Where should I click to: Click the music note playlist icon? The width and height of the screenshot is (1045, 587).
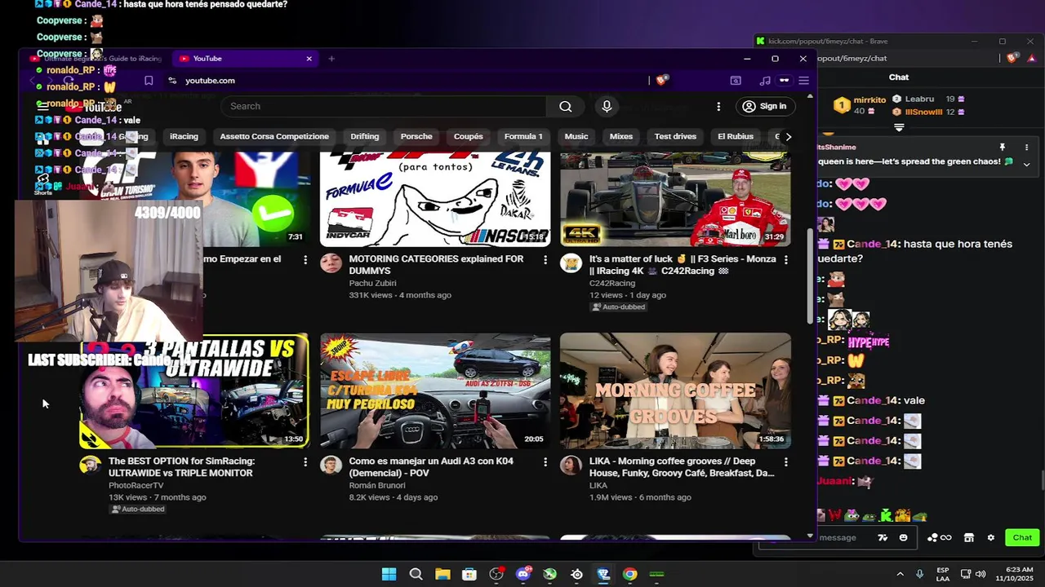pos(764,80)
